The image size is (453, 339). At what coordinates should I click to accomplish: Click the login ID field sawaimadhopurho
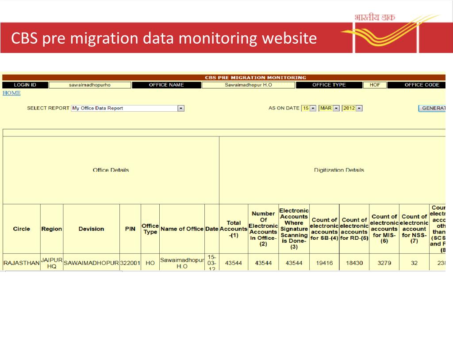tap(90, 85)
